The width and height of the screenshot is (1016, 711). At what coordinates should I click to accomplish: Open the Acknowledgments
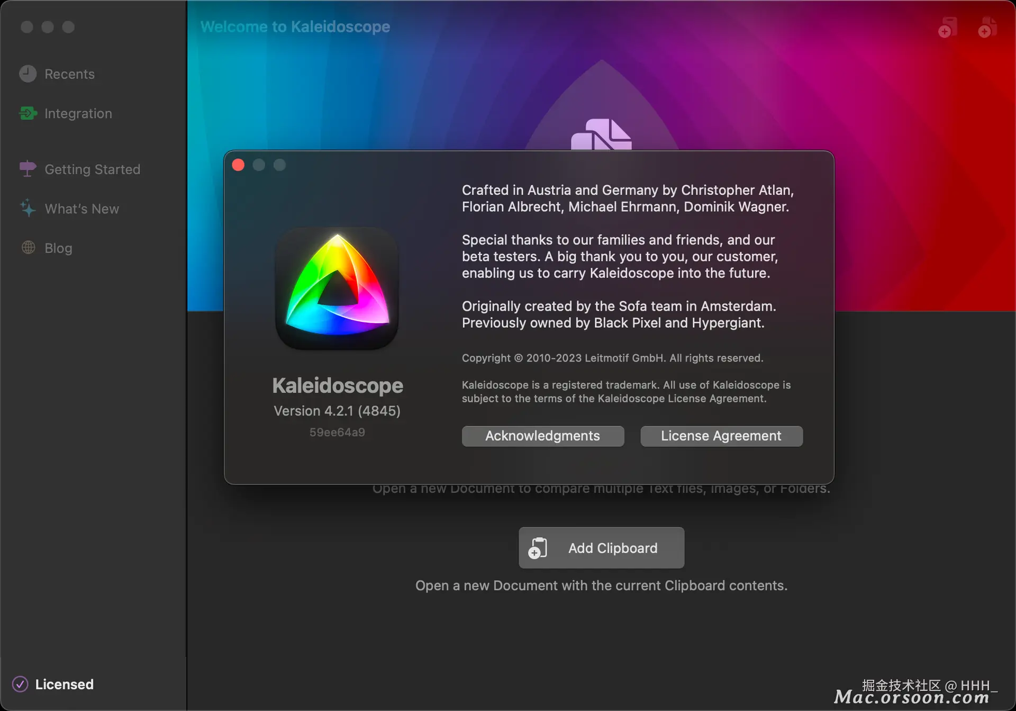542,436
